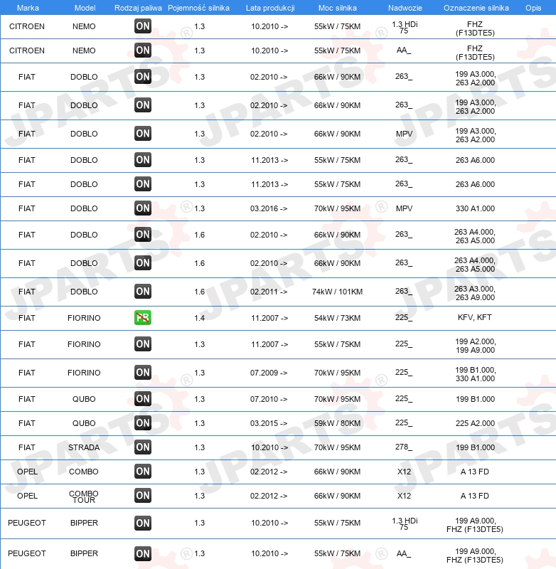Click the 74kW / 101KM power cell
Image resolution: width=556 pixels, height=569 pixels.
(337, 292)
